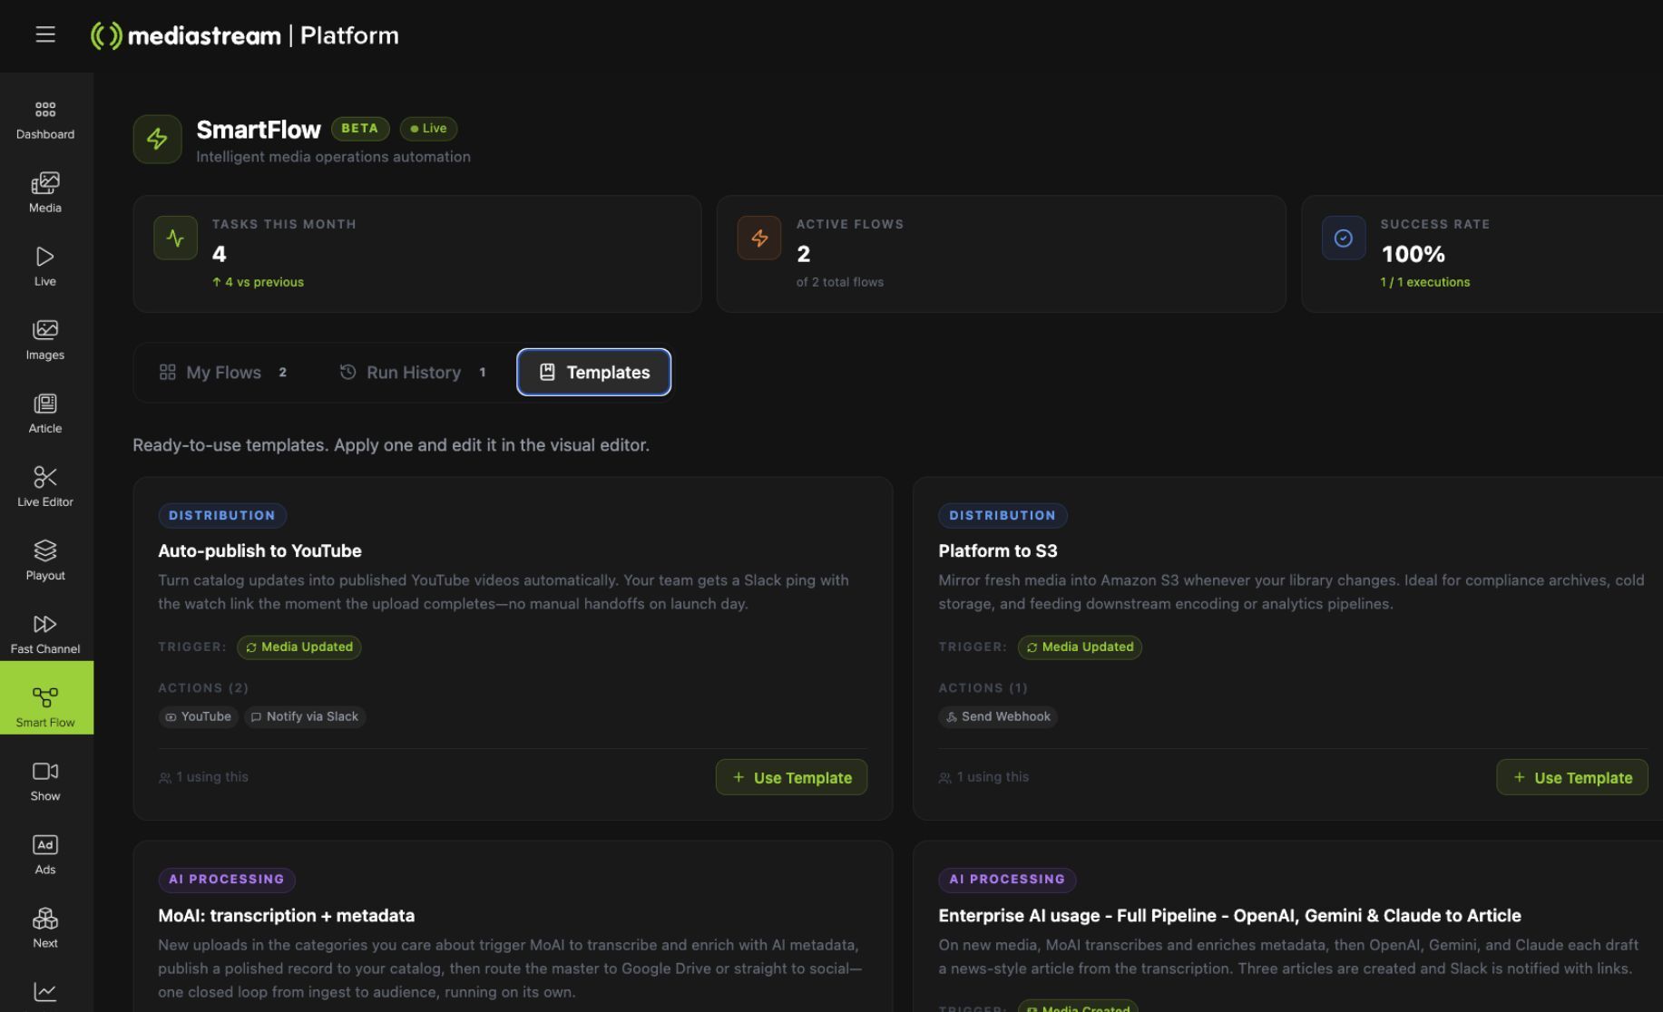Image resolution: width=1663 pixels, height=1012 pixels.
Task: Open Fast Channel in the sidebar
Action: [45, 634]
